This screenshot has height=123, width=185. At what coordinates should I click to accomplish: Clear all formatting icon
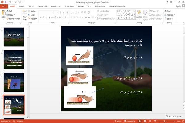[x=67, y=12]
